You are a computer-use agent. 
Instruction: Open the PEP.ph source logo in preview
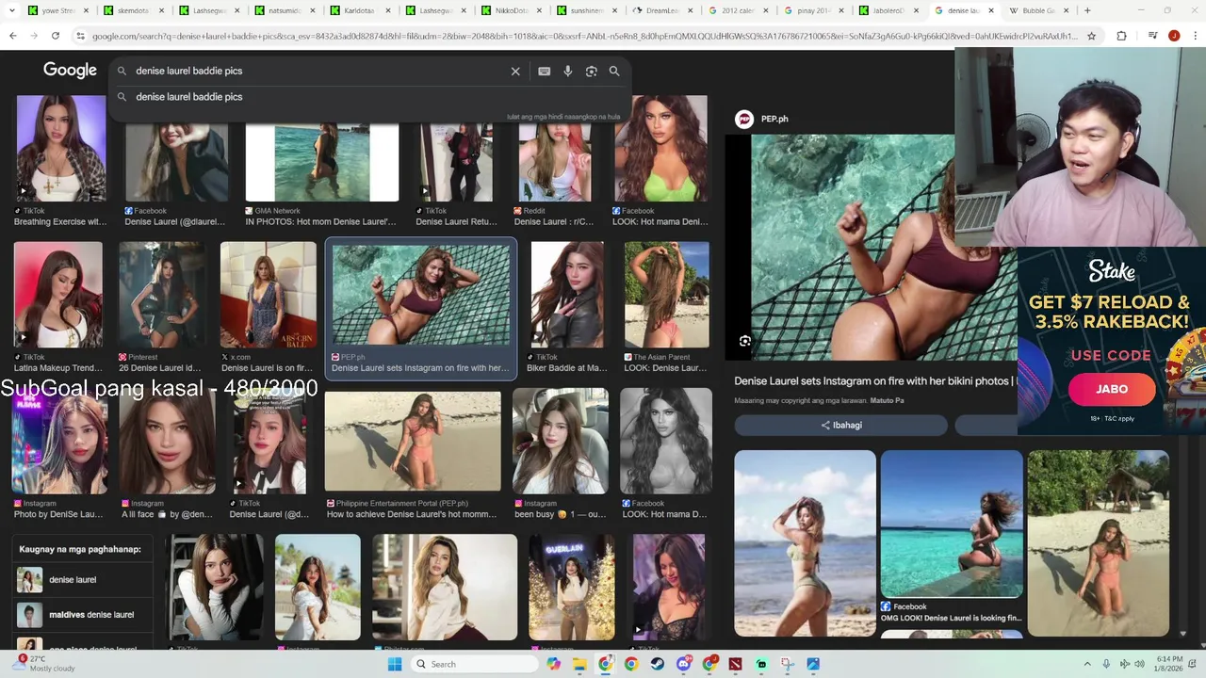click(x=744, y=119)
